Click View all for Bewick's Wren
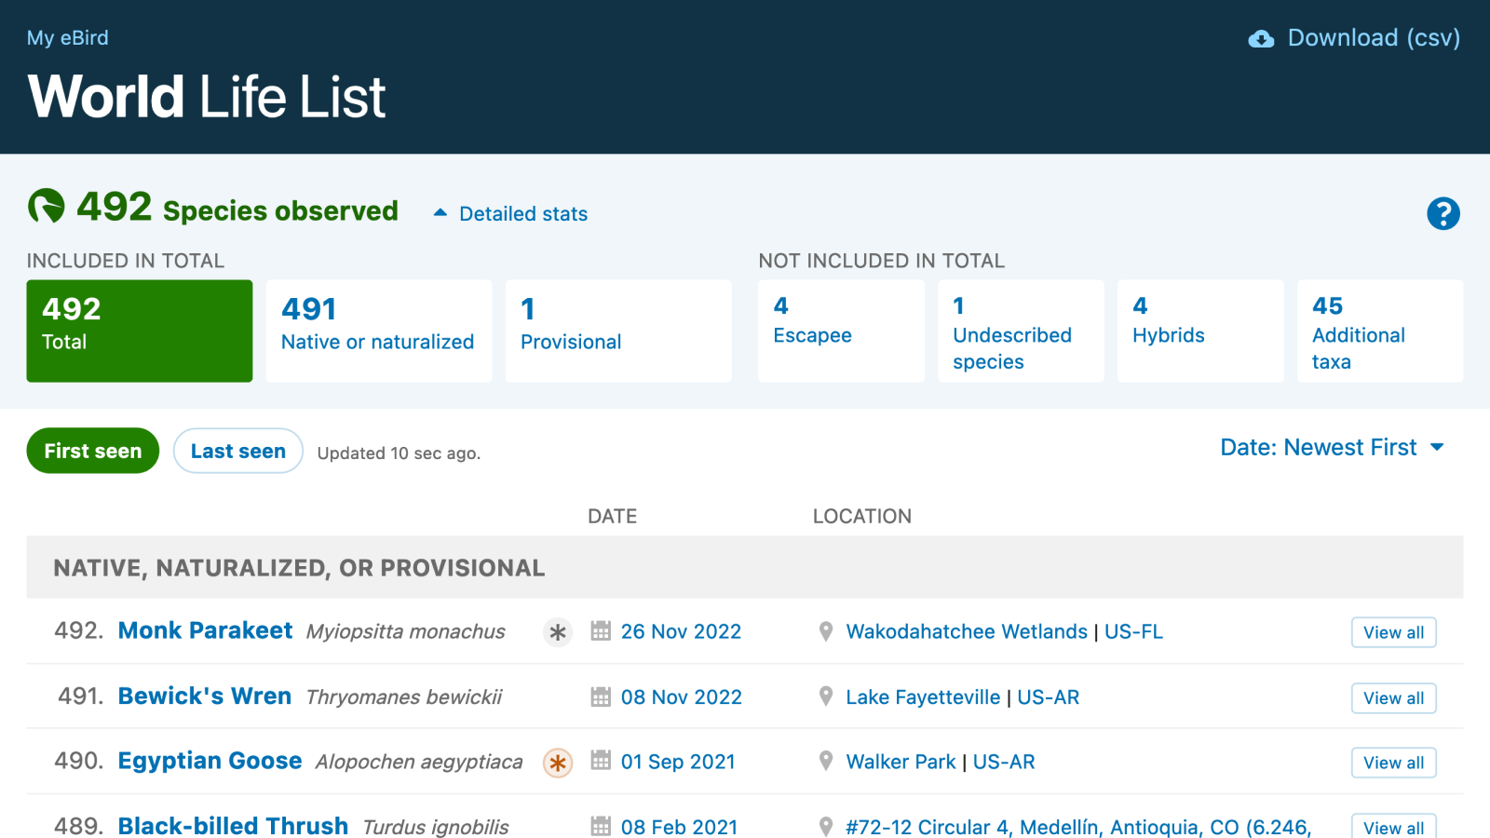 pos(1394,698)
